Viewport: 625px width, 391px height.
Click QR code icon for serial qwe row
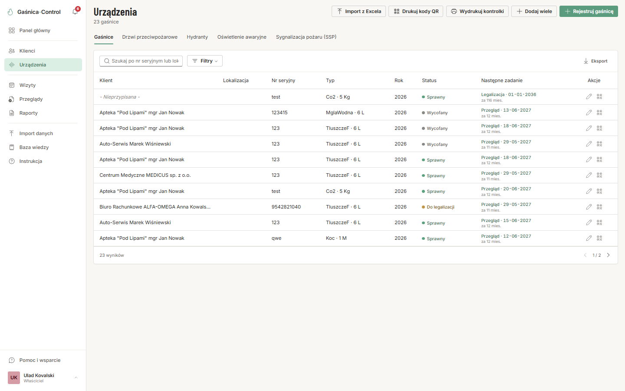point(599,238)
